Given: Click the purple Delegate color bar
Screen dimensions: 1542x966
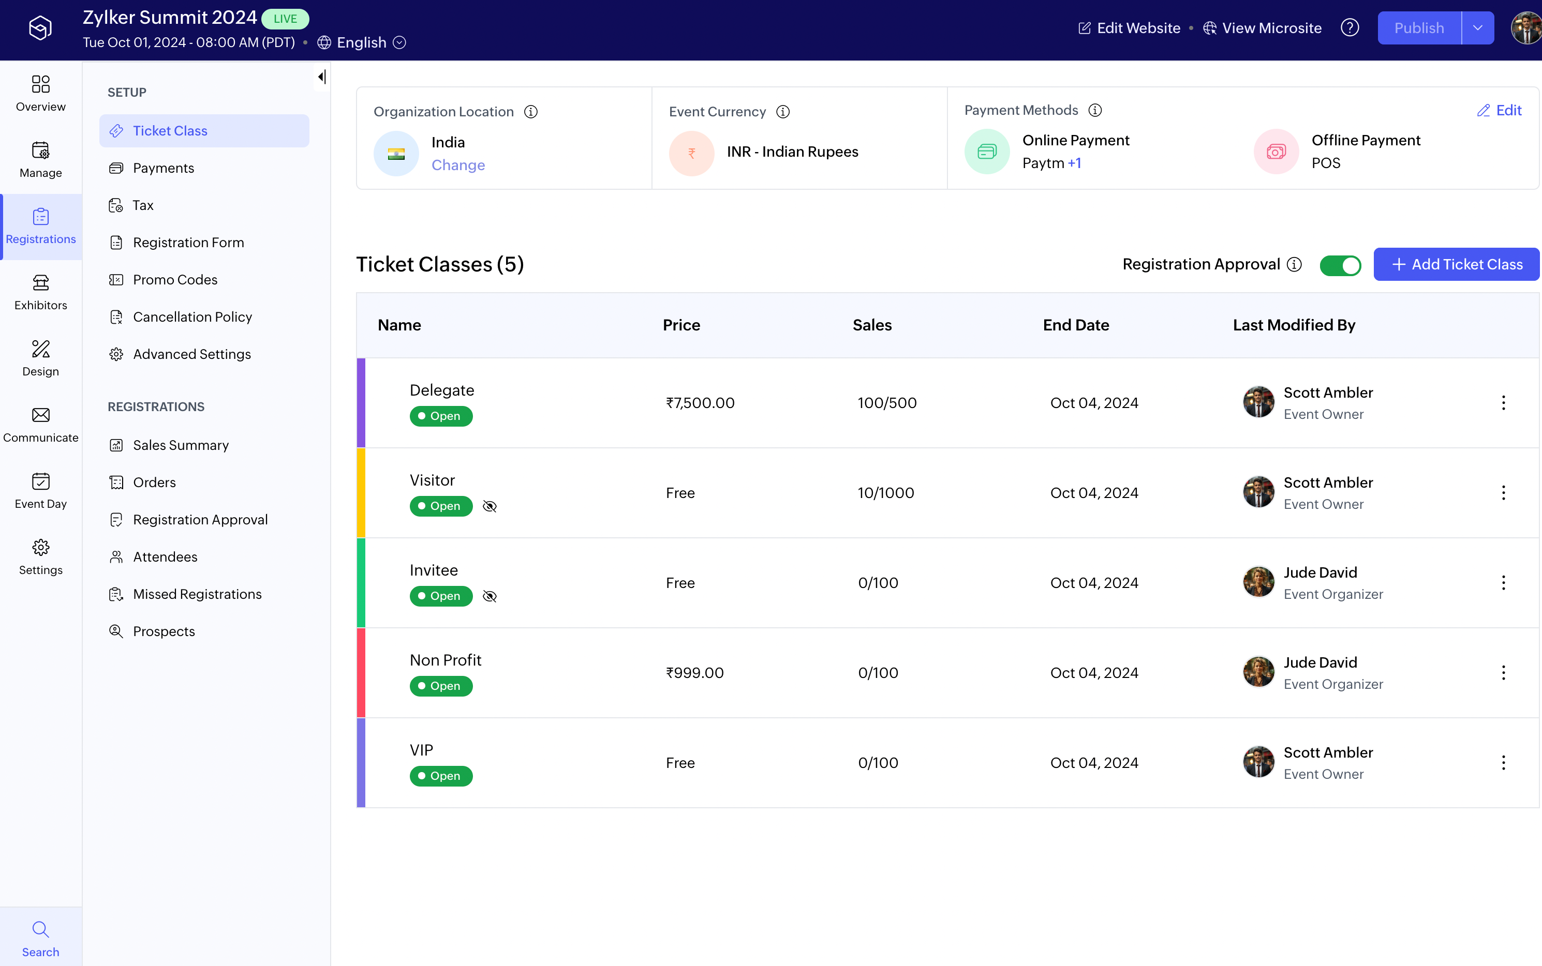Looking at the screenshot, I should (x=361, y=402).
